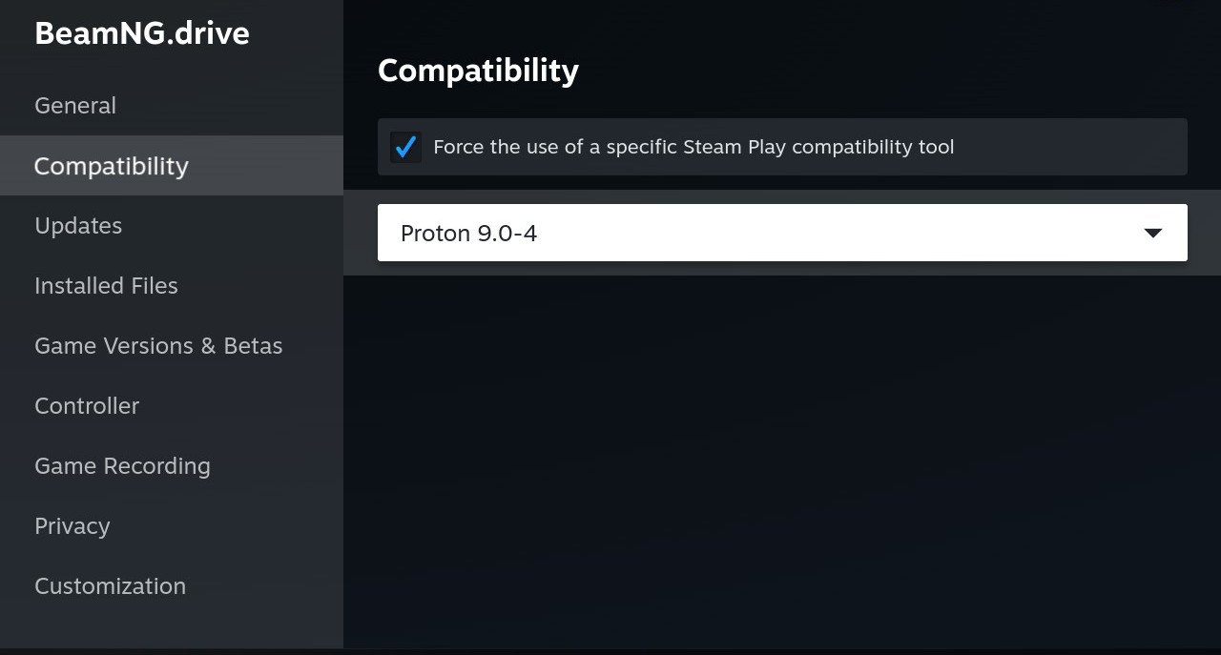Expand the compatibility tool selector
Viewport: 1221px width, 655px height.
(x=782, y=232)
